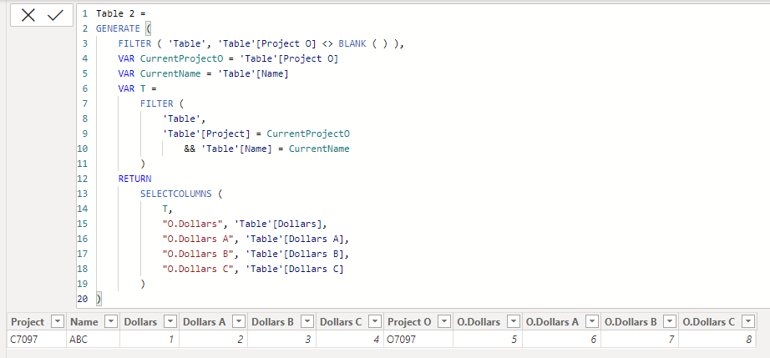This screenshot has height=358, width=770.
Task: Click the 'VAR T =' line
Action: [x=137, y=88]
